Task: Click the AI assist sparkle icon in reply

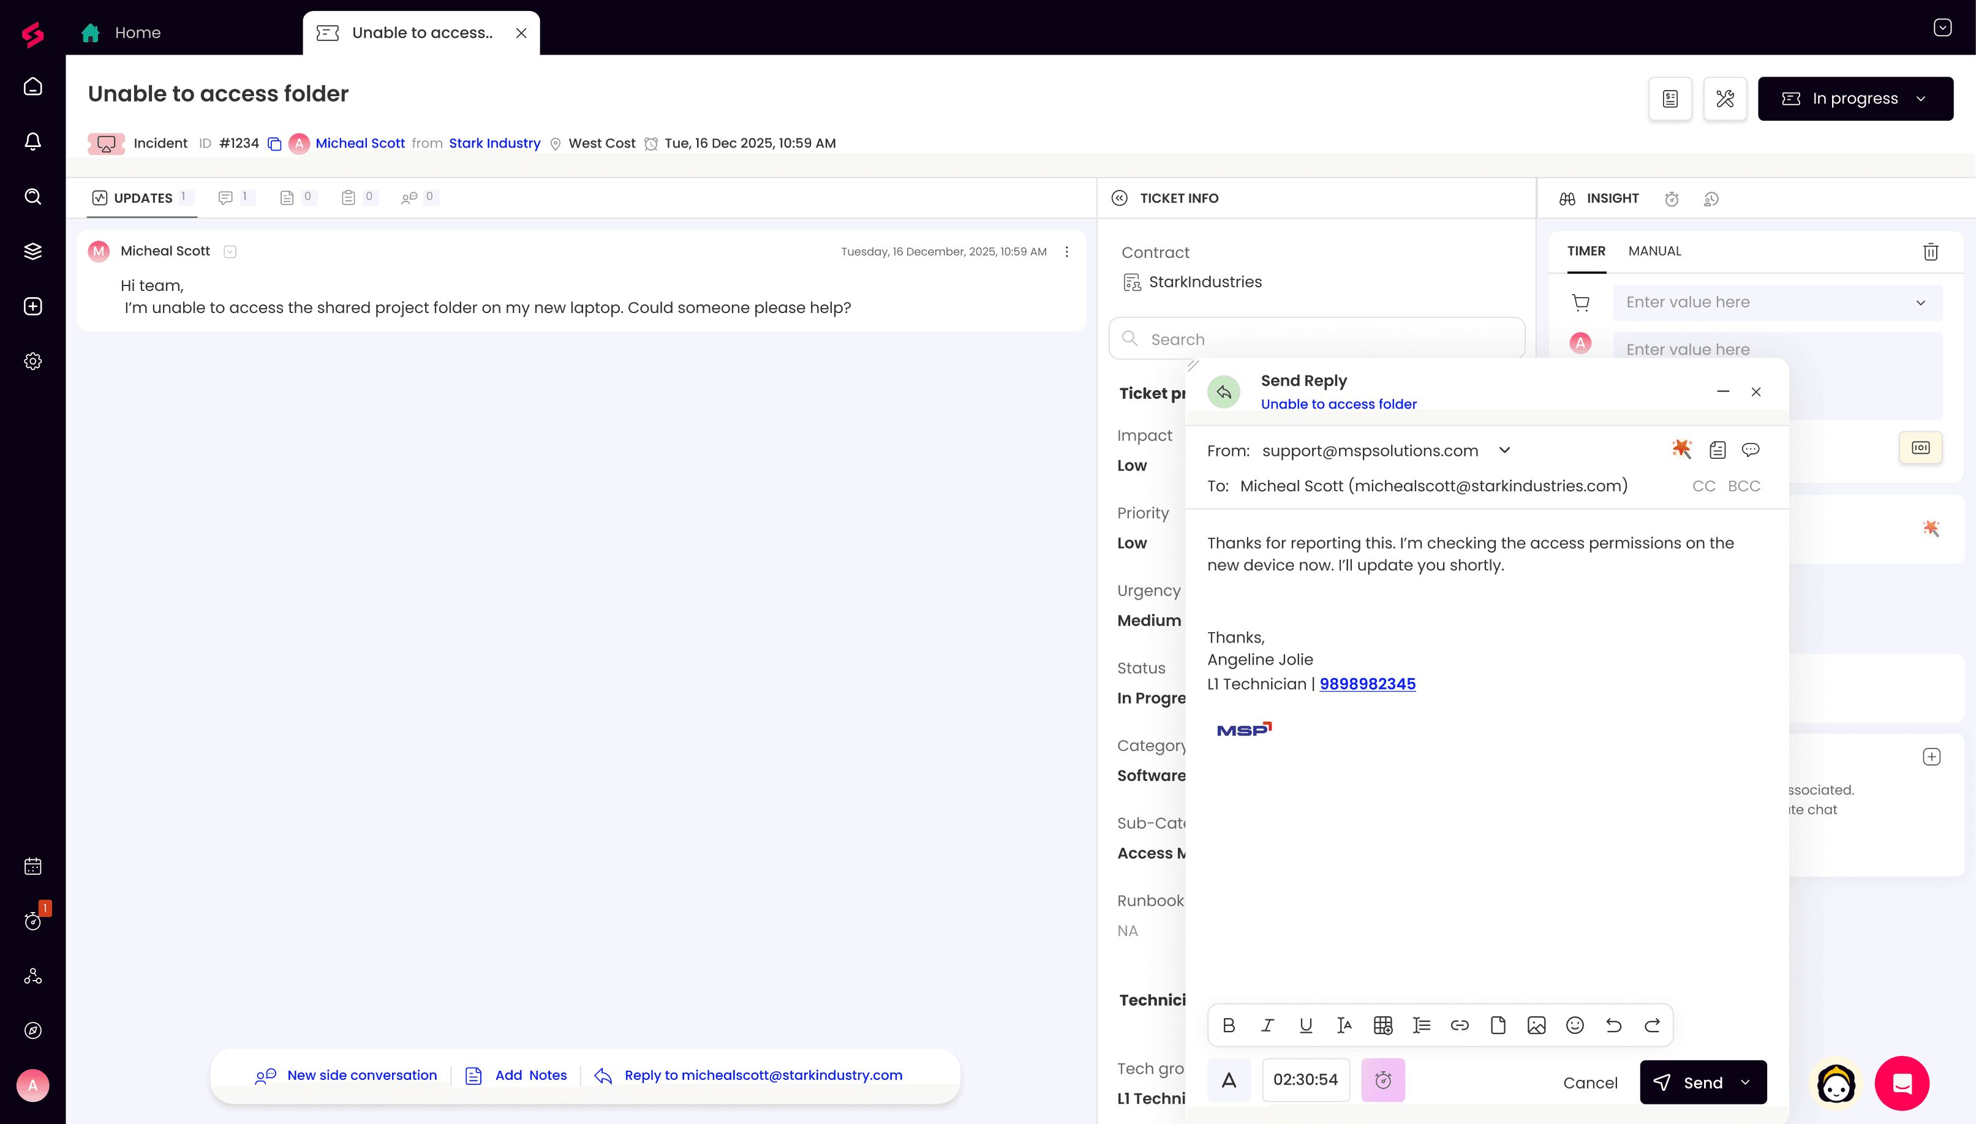Action: [x=1681, y=449]
